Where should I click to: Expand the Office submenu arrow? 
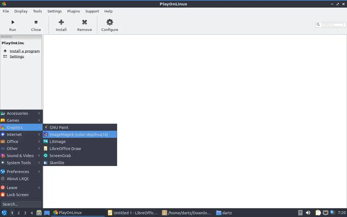pos(39,141)
